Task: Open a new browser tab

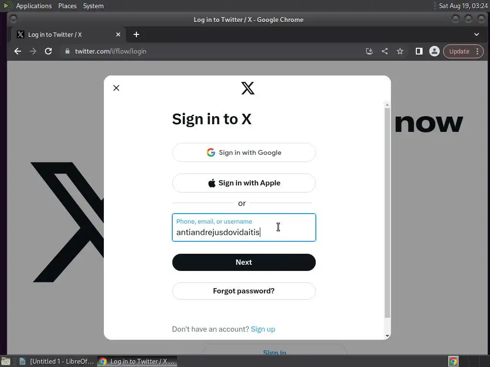Action: pyautogui.click(x=136, y=34)
